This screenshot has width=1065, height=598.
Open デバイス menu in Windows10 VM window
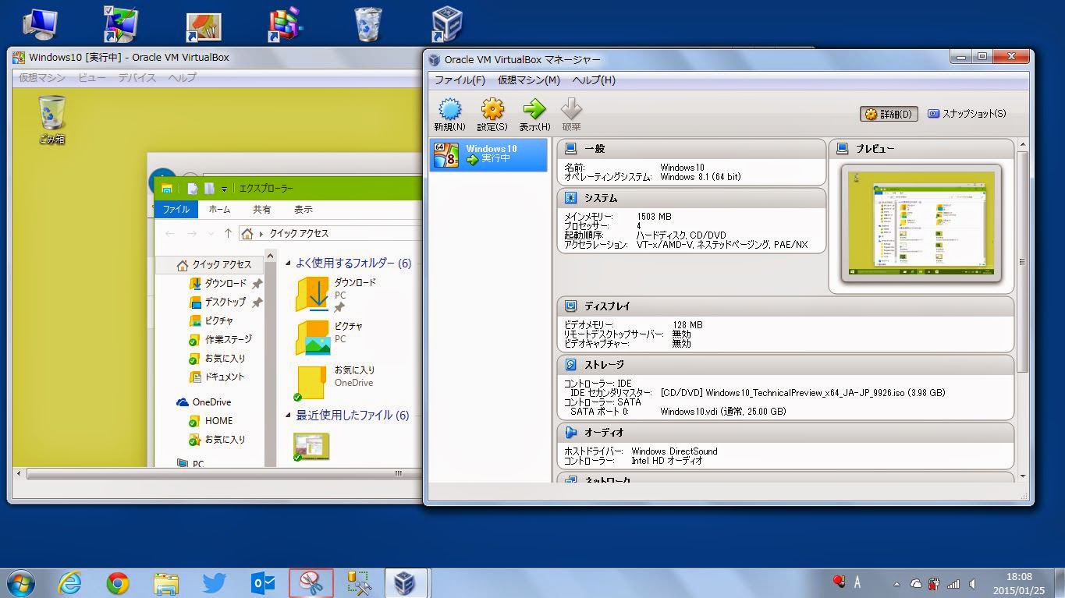(x=137, y=78)
